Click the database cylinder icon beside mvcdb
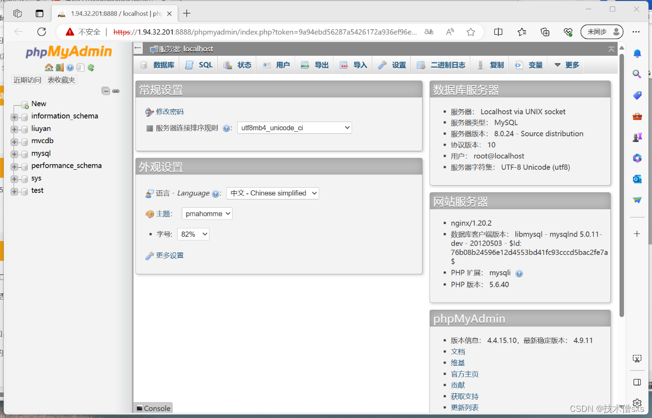 [24, 142]
